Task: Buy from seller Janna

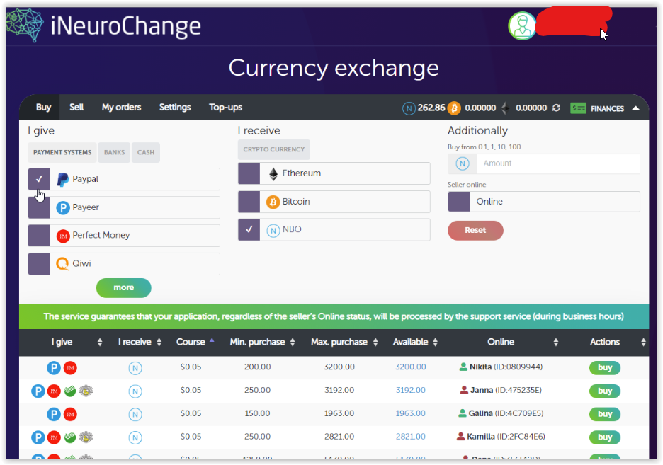Action: [x=605, y=391]
